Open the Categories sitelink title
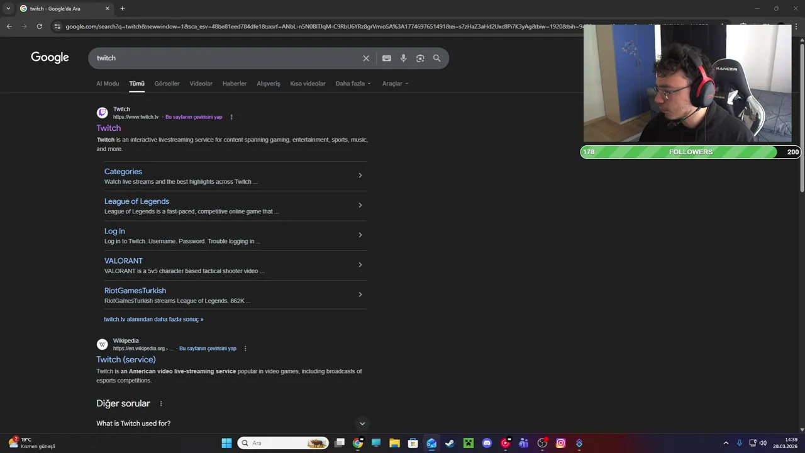805x453 pixels. coord(123,172)
